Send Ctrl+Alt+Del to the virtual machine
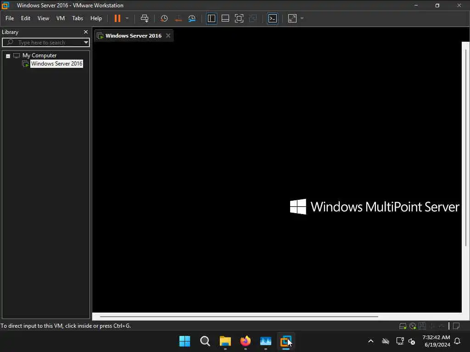The width and height of the screenshot is (470, 352). [145, 18]
